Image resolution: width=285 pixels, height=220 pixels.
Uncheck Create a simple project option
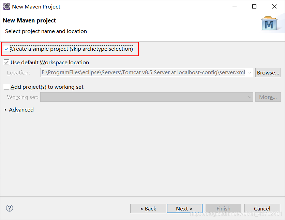pyautogui.click(x=6, y=49)
